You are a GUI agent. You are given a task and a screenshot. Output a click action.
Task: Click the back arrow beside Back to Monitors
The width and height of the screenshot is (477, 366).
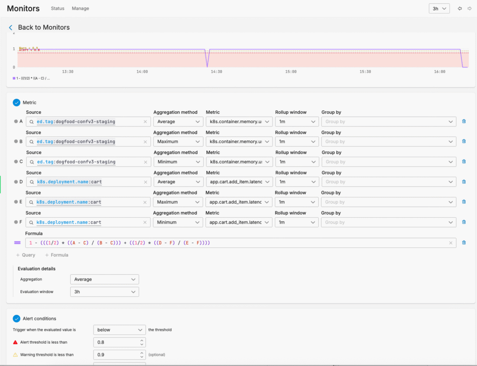click(11, 27)
